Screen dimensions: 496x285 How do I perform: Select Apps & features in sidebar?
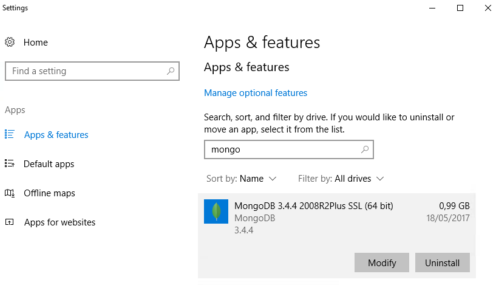point(56,135)
